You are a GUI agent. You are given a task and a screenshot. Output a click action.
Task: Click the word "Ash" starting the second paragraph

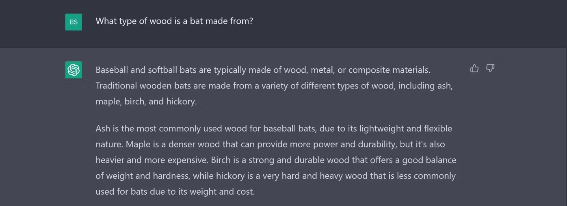[x=102, y=128]
